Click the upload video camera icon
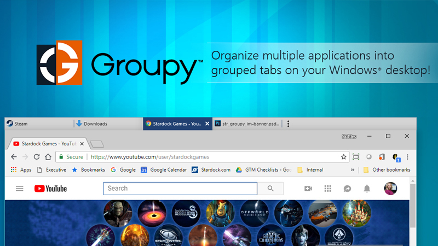The width and height of the screenshot is (438, 246). click(x=308, y=189)
